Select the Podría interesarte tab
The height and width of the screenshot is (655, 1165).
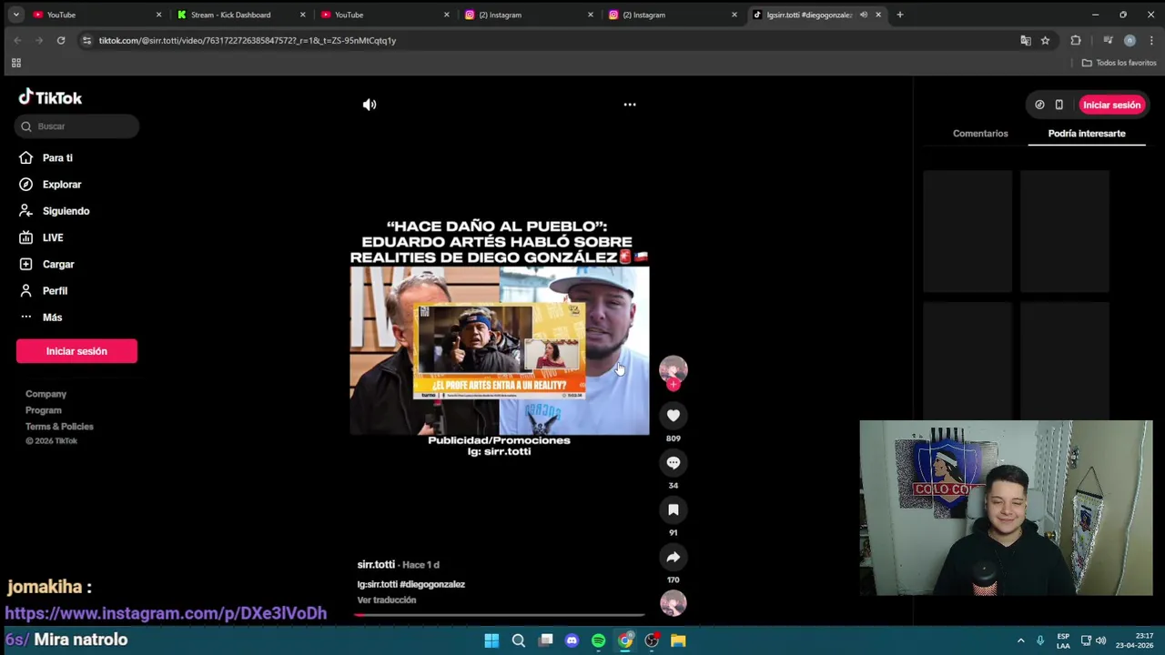tap(1087, 134)
